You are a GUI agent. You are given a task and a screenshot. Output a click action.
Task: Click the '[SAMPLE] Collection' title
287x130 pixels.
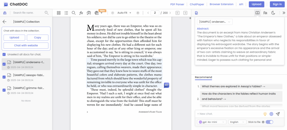click(x=26, y=22)
